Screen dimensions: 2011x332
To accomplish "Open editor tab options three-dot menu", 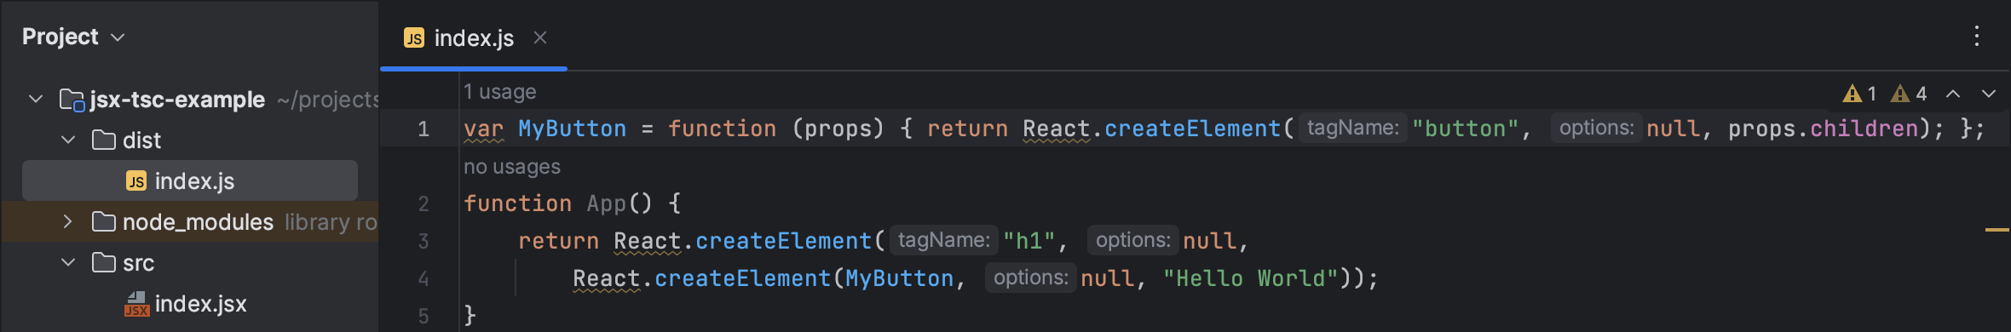I will tap(1977, 36).
